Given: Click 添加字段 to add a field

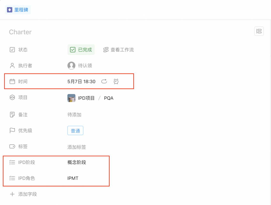Looking at the screenshot, I should pyautogui.click(x=27, y=194).
